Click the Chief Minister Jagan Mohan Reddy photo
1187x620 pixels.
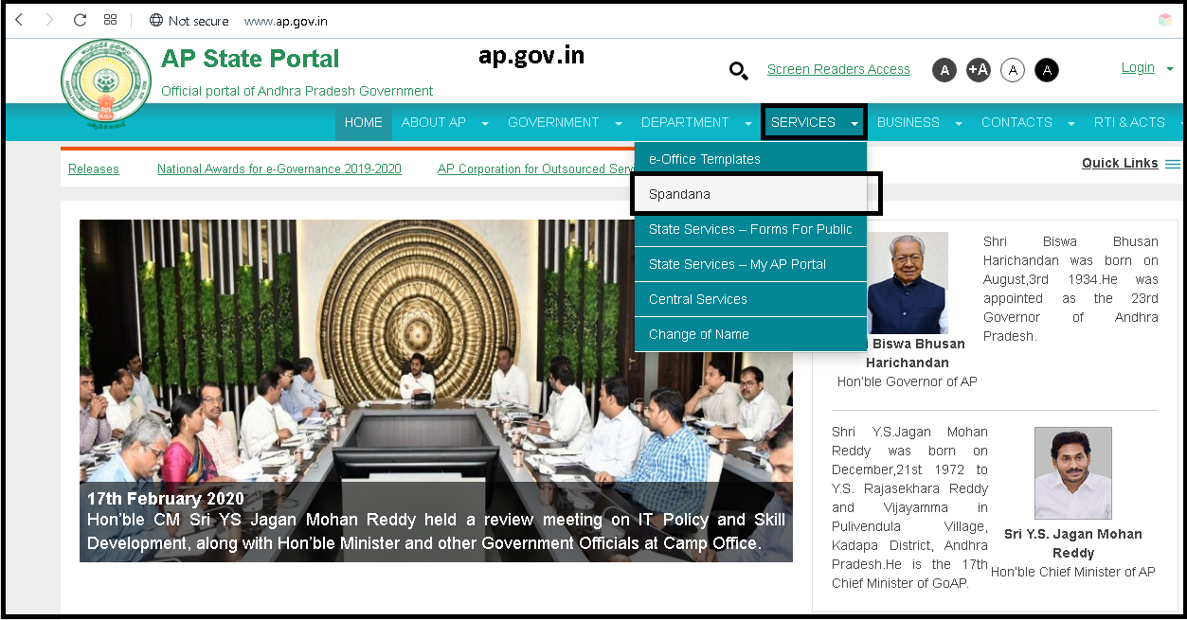(x=1073, y=473)
